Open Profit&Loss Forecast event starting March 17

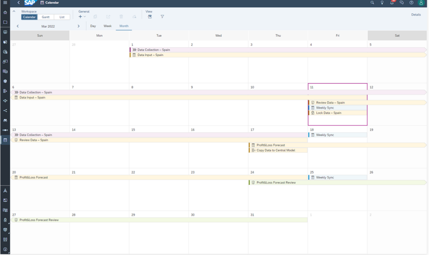337,145
